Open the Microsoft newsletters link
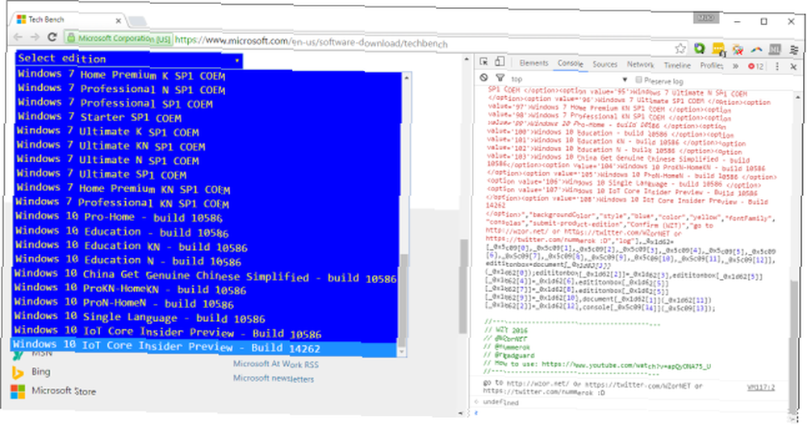The height and width of the screenshot is (425, 807). (274, 378)
